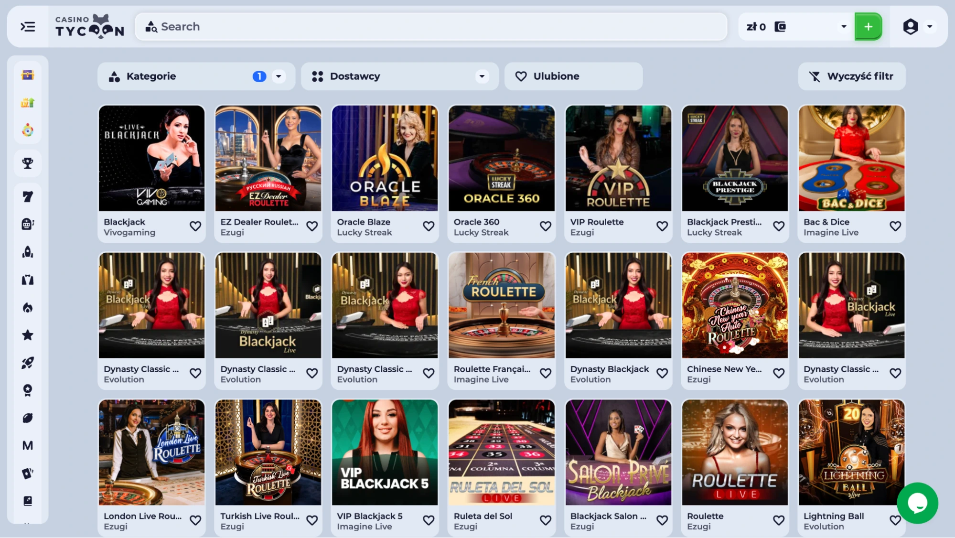Open the zł balance currency dropdown
The height and width of the screenshot is (538, 955).
844,27
